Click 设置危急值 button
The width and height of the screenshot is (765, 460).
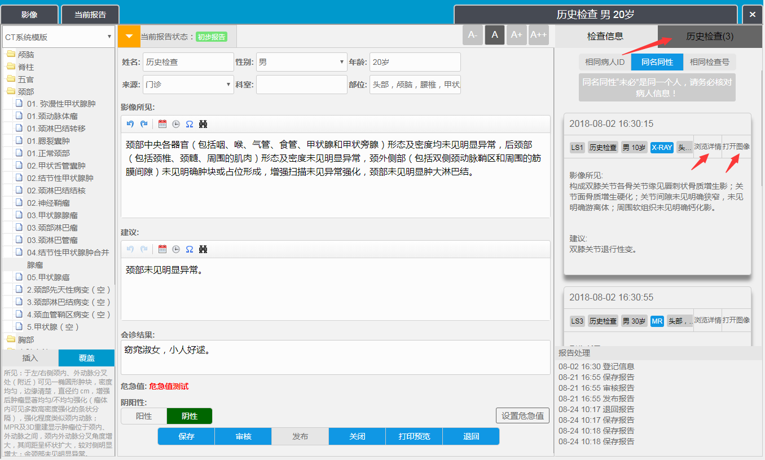[x=522, y=416]
